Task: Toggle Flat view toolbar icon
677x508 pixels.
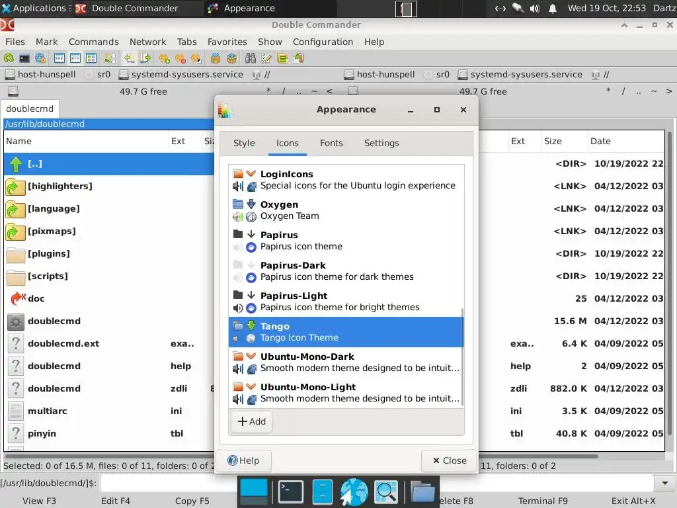Action: pyautogui.click(x=110, y=58)
